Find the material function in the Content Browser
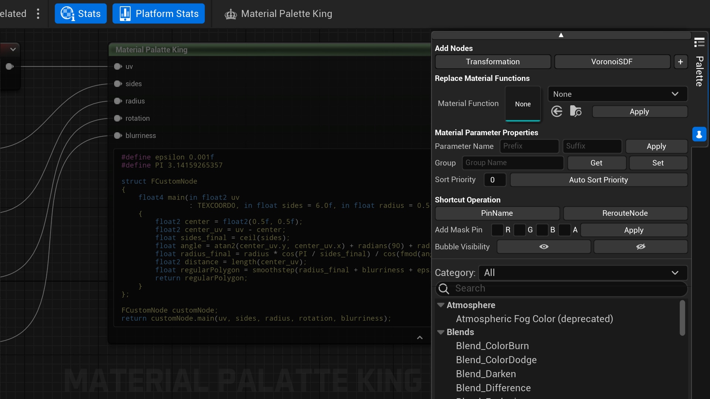The width and height of the screenshot is (710, 399). (576, 111)
